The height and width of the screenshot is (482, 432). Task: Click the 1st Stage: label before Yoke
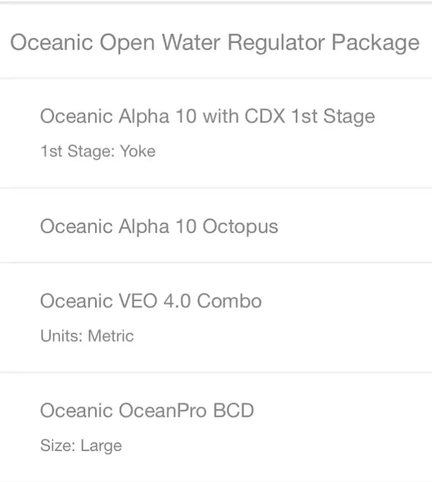pos(78,151)
